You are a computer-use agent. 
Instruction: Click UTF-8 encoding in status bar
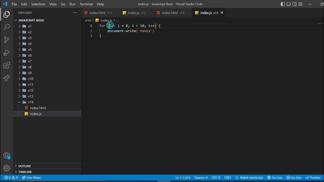coord(216,177)
